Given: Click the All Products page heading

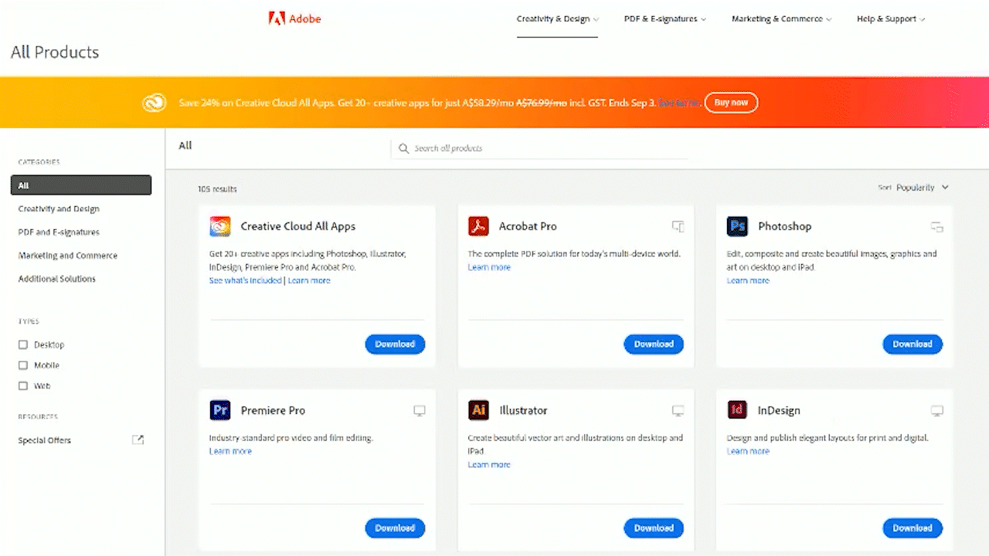Looking at the screenshot, I should pyautogui.click(x=55, y=53).
